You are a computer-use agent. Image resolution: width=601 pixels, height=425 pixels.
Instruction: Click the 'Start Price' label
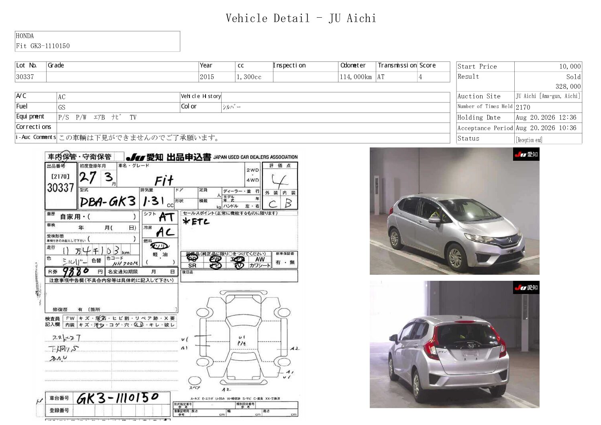pos(477,67)
